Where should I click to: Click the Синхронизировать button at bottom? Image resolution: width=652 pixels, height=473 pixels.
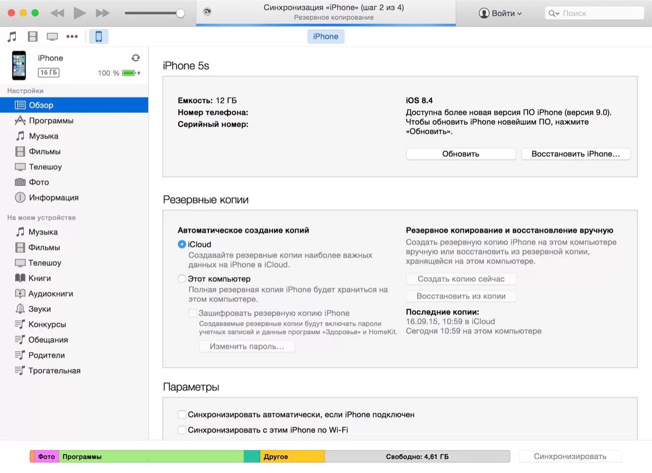(570, 456)
